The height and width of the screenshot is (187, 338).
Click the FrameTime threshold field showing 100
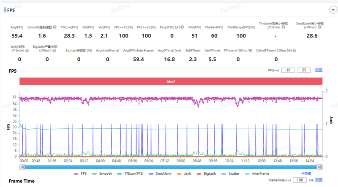pos(300,180)
